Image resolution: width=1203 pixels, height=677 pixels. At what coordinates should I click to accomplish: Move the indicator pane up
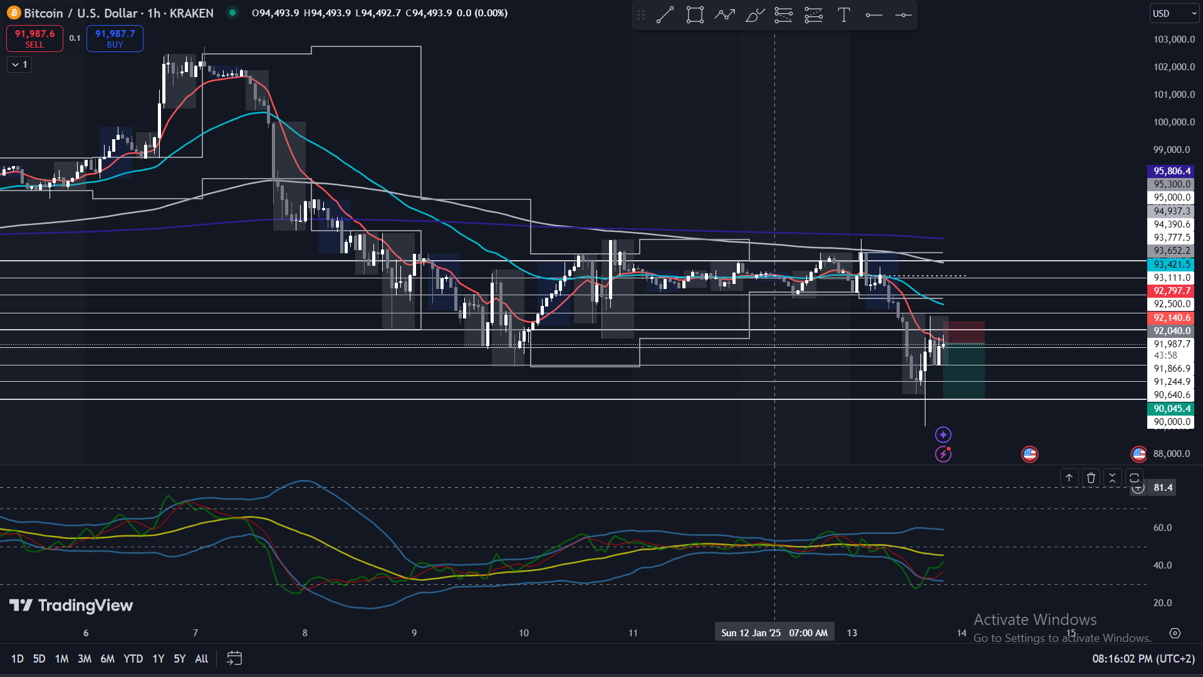click(x=1069, y=478)
